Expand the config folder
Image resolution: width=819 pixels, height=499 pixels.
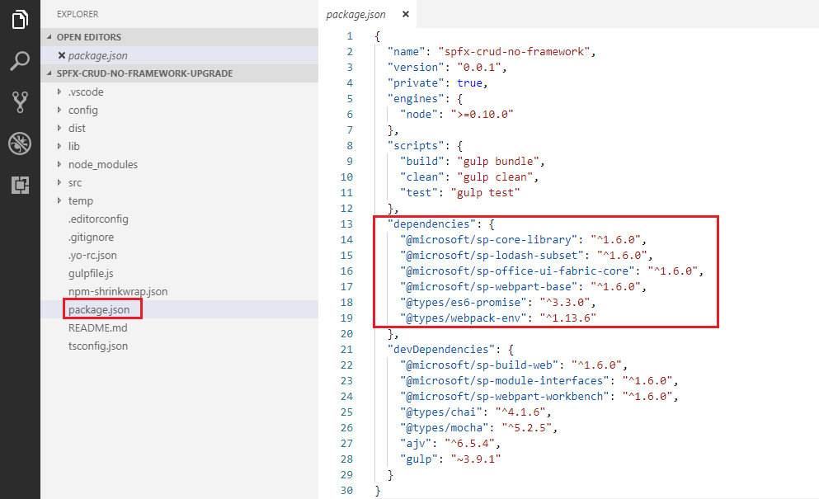click(x=82, y=110)
